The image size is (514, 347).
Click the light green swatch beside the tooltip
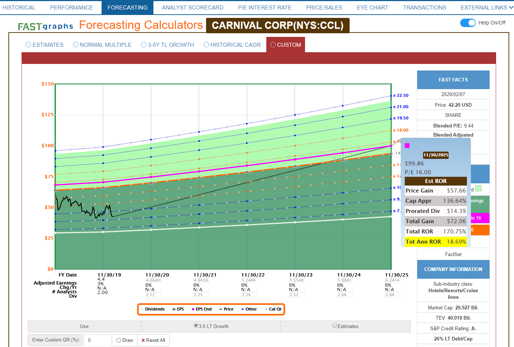click(x=479, y=188)
